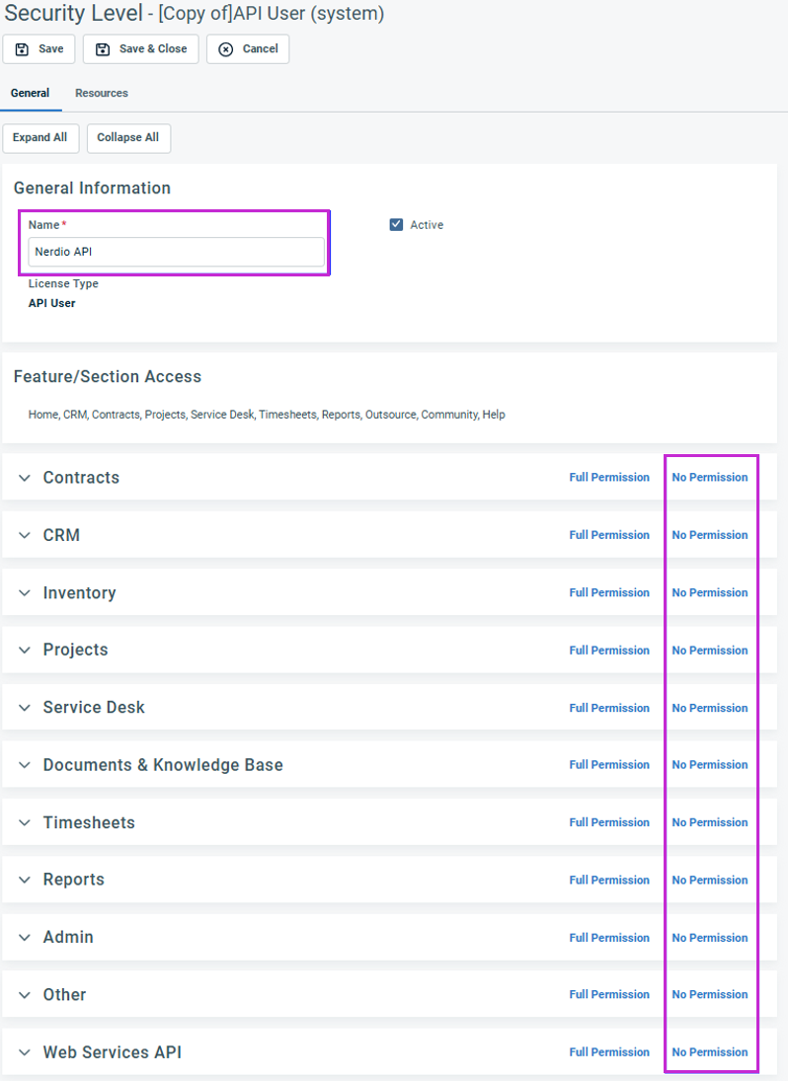Switch to the Resources tab

(x=102, y=93)
